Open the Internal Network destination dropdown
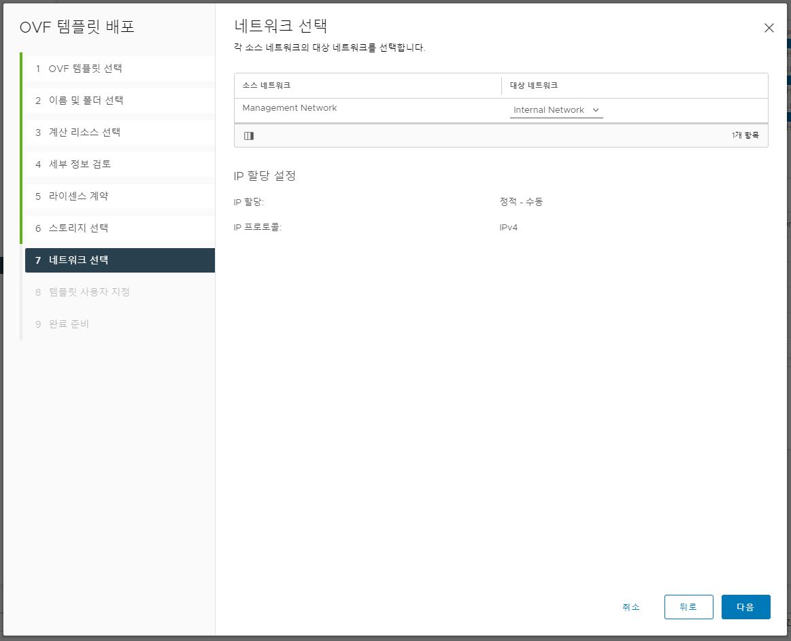791x641 pixels. pos(556,110)
